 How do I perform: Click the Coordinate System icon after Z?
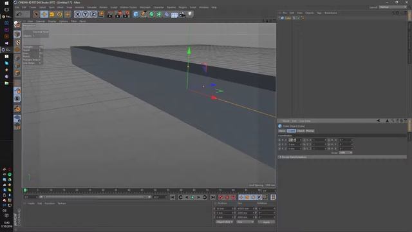101,14
